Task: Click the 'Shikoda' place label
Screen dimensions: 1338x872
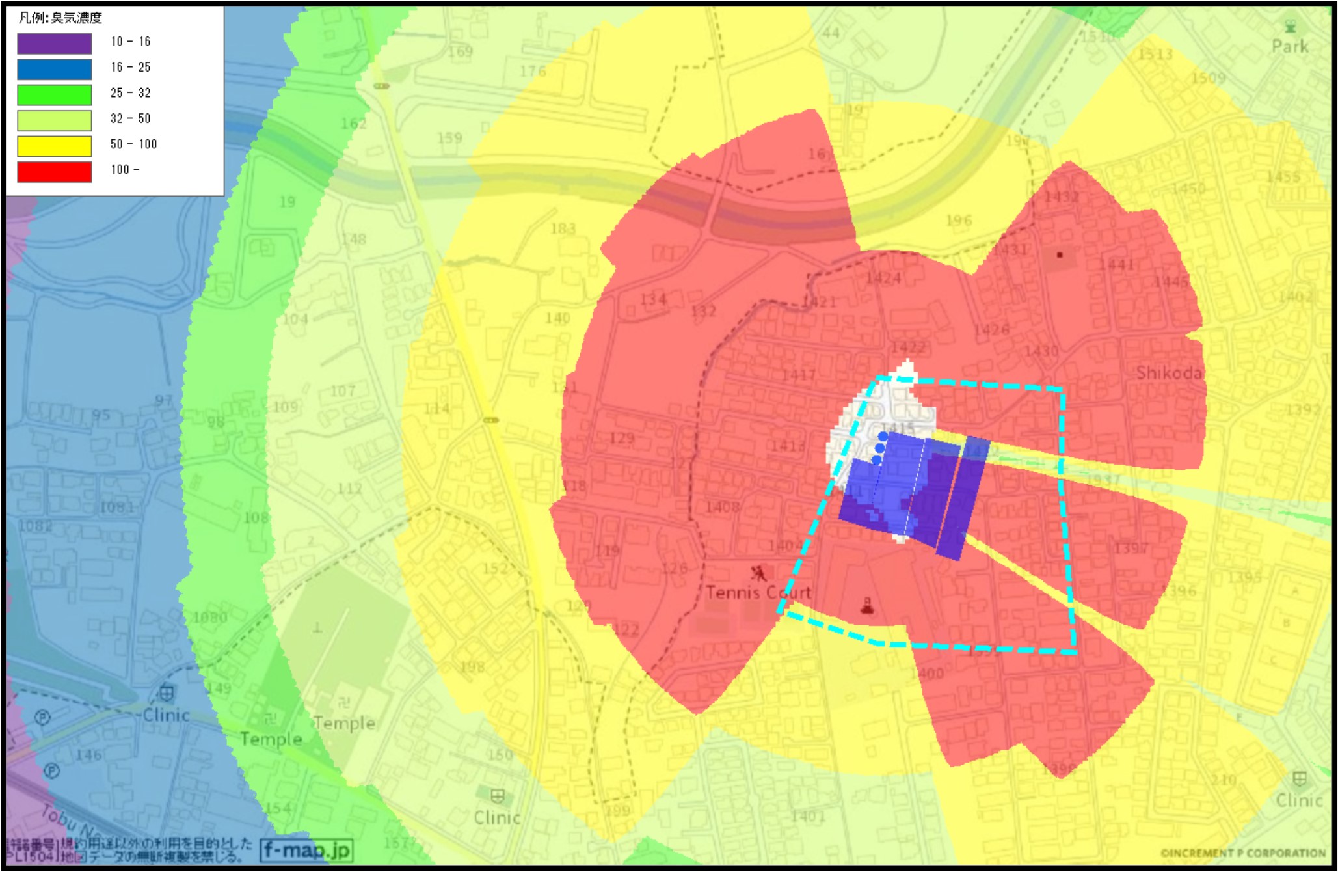Action: point(1169,373)
